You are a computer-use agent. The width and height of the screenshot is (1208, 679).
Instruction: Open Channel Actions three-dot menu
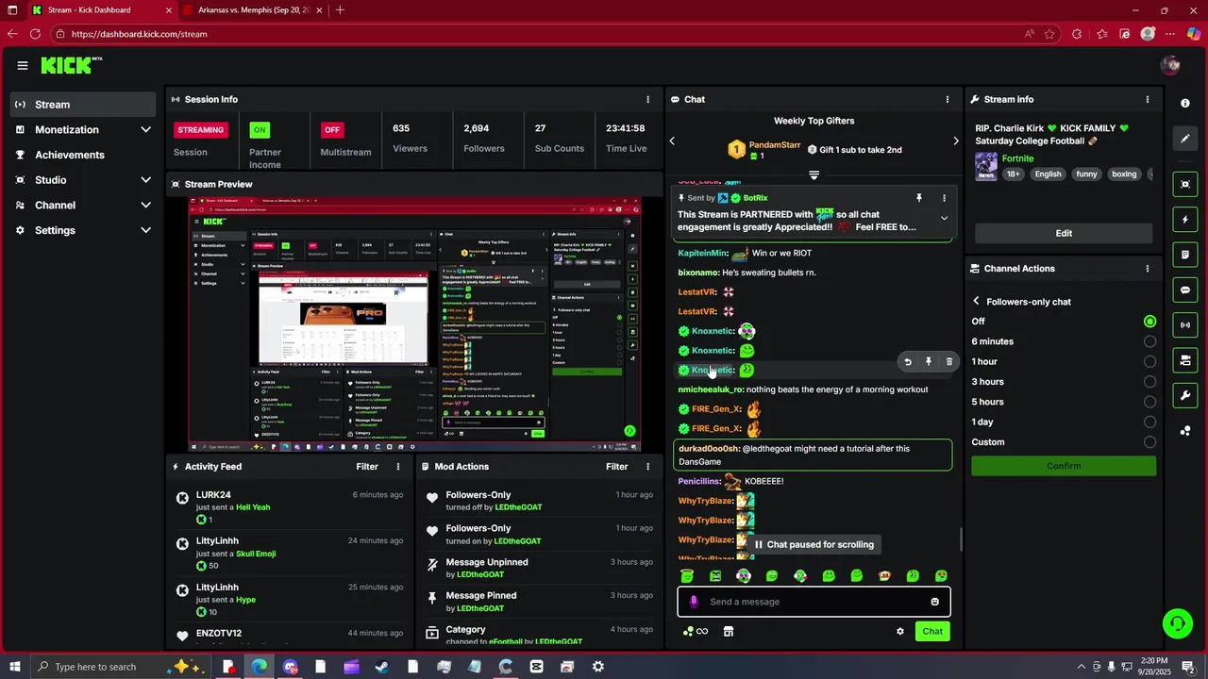pos(1148,269)
